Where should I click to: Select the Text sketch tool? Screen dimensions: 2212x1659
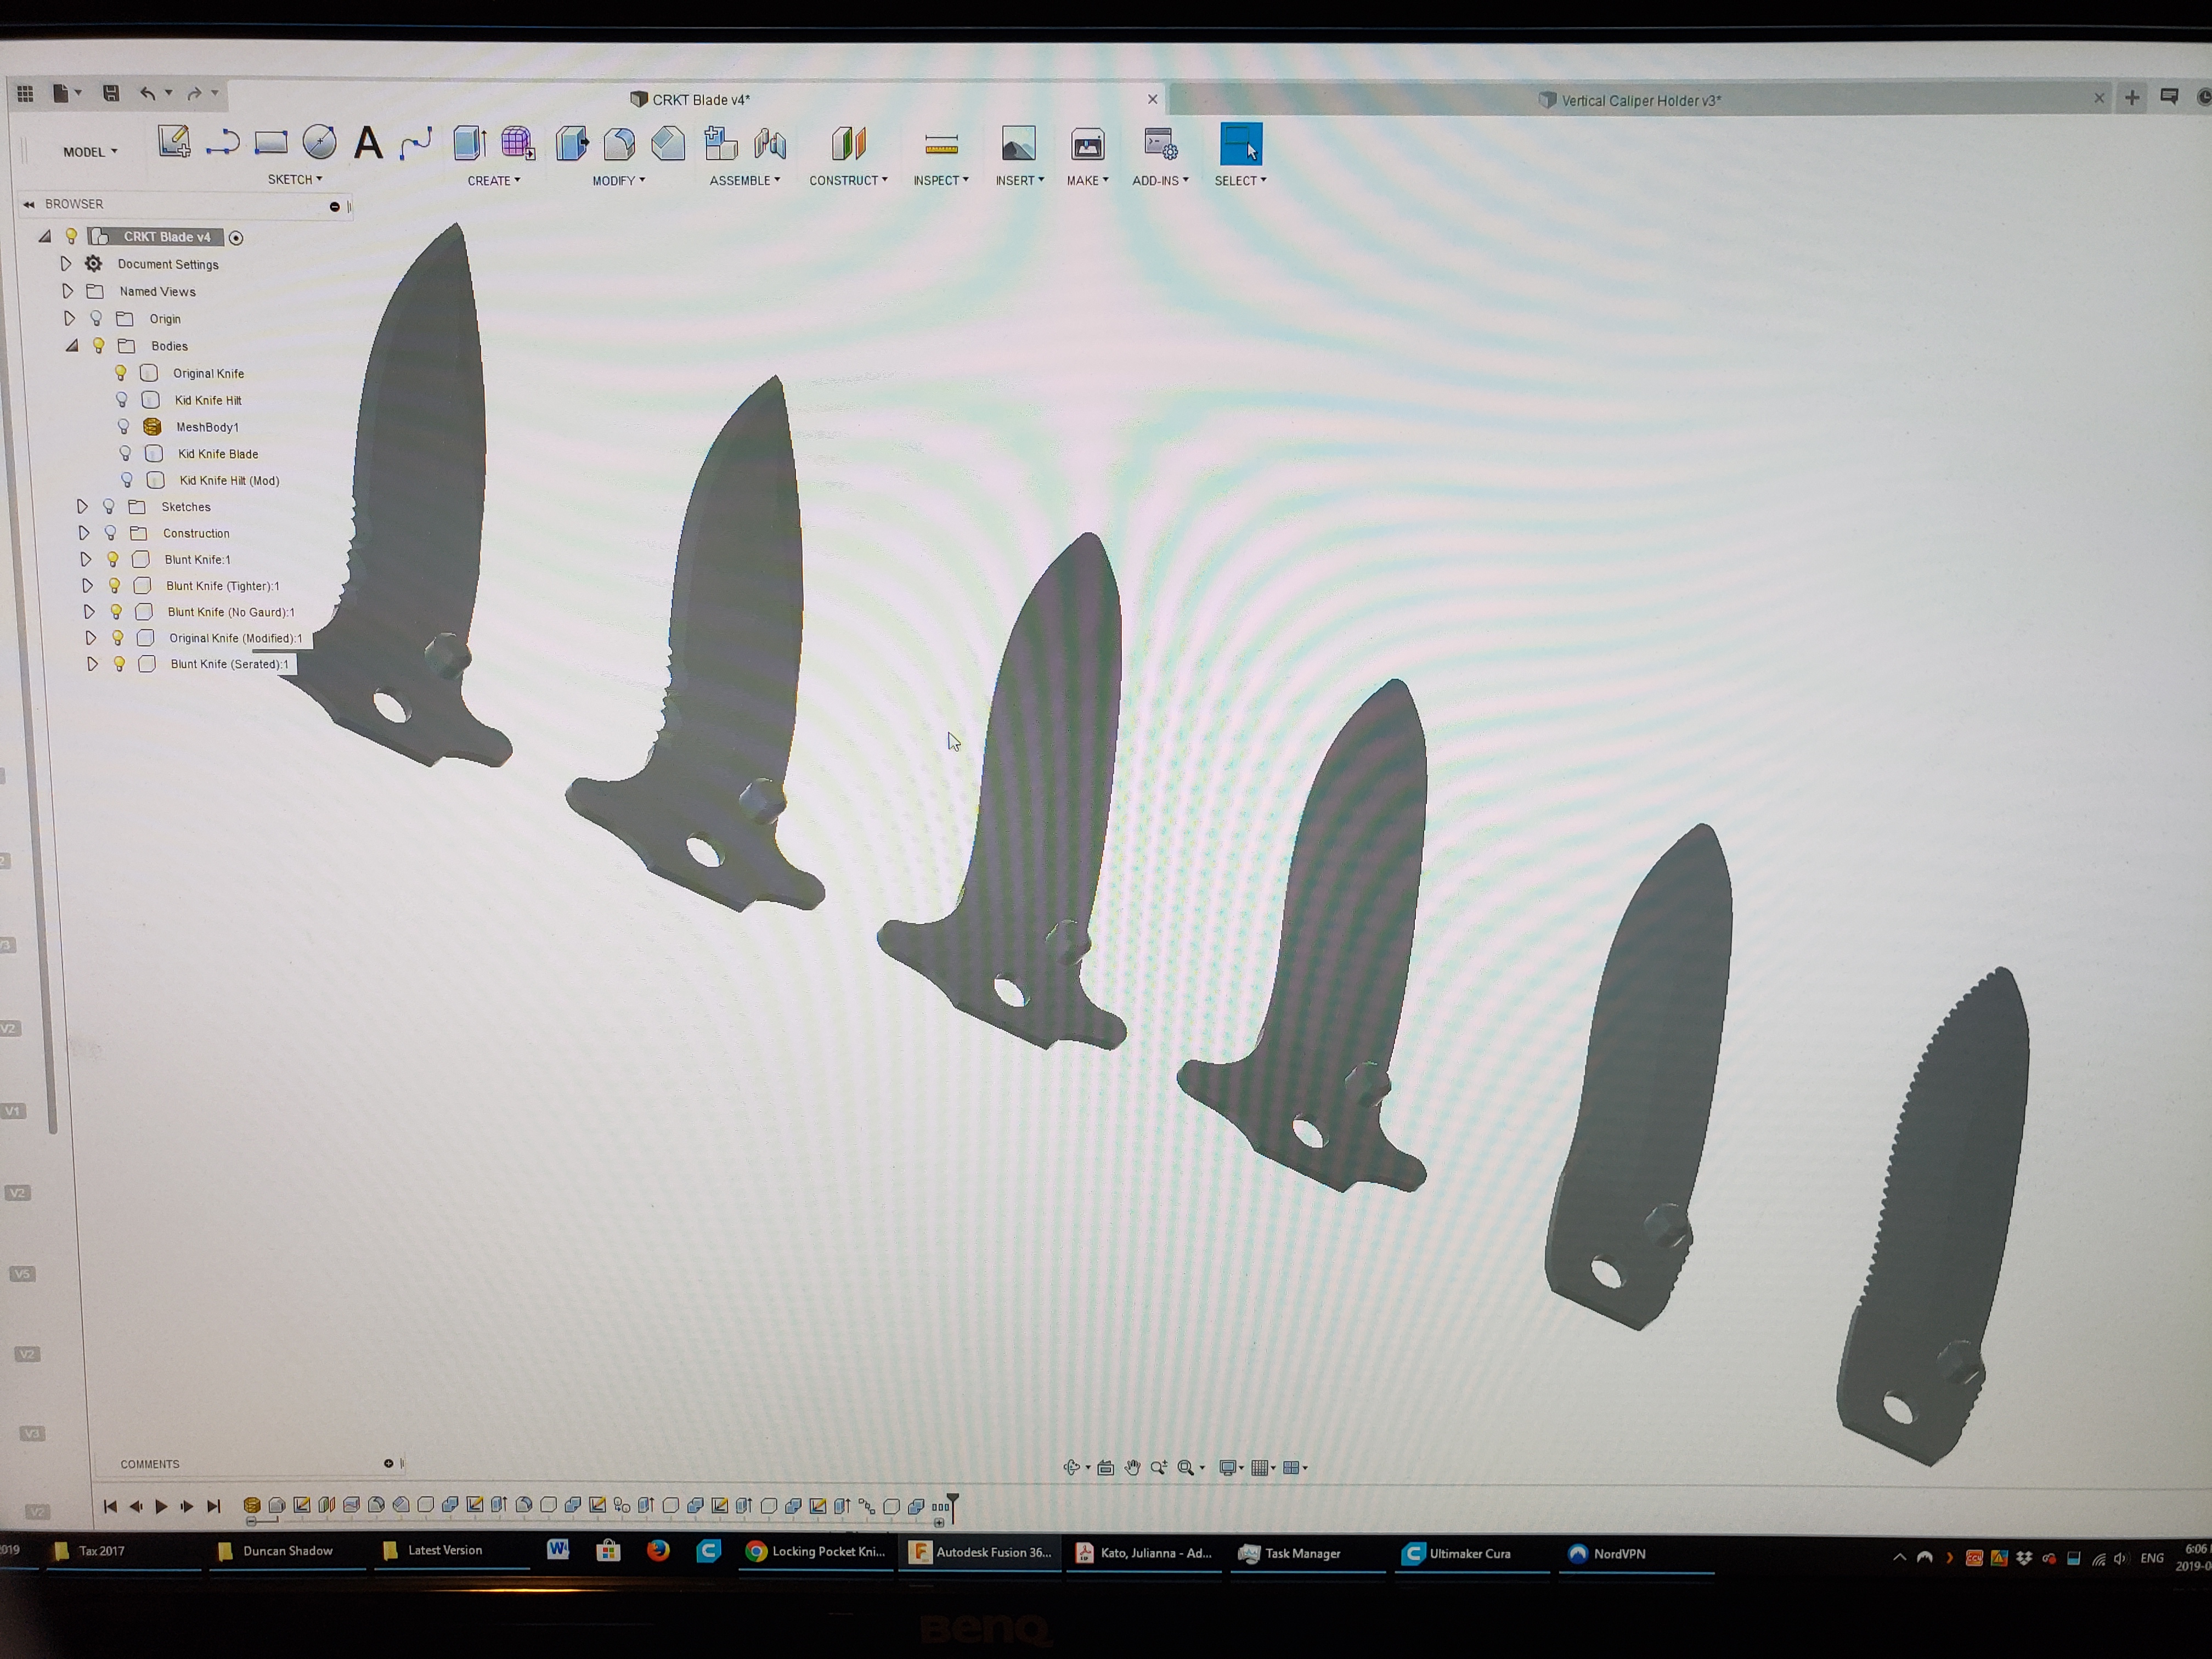368,143
